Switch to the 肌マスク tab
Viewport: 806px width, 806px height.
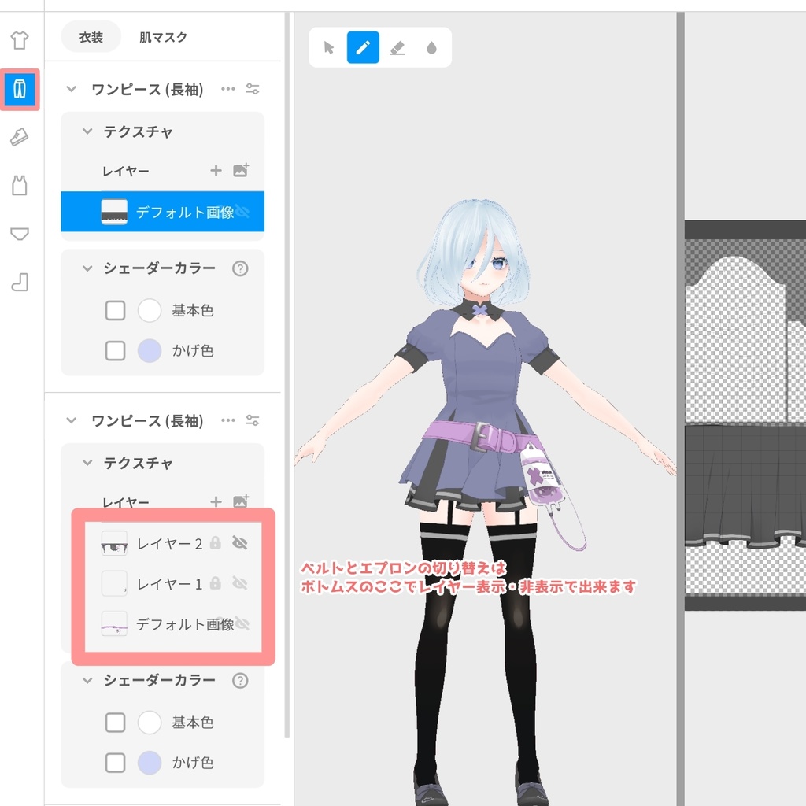[162, 36]
